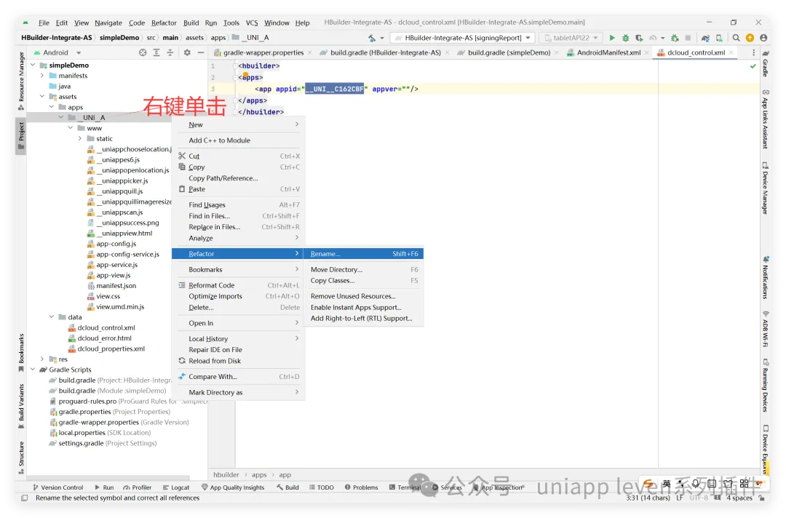Click 4 spaces indent setting in status bar
Screen dimensions: 786x518
[x=739, y=498]
